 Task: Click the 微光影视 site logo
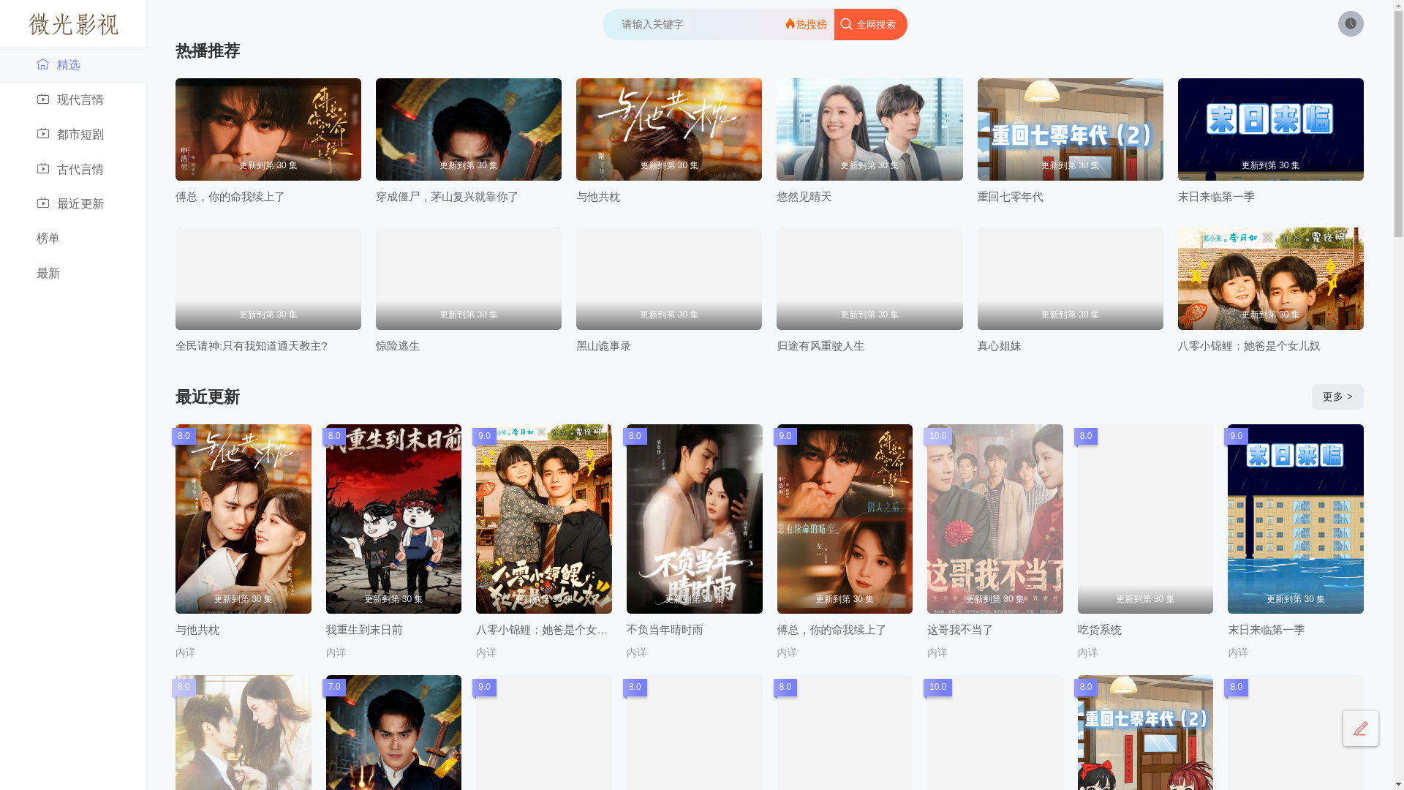(x=73, y=24)
